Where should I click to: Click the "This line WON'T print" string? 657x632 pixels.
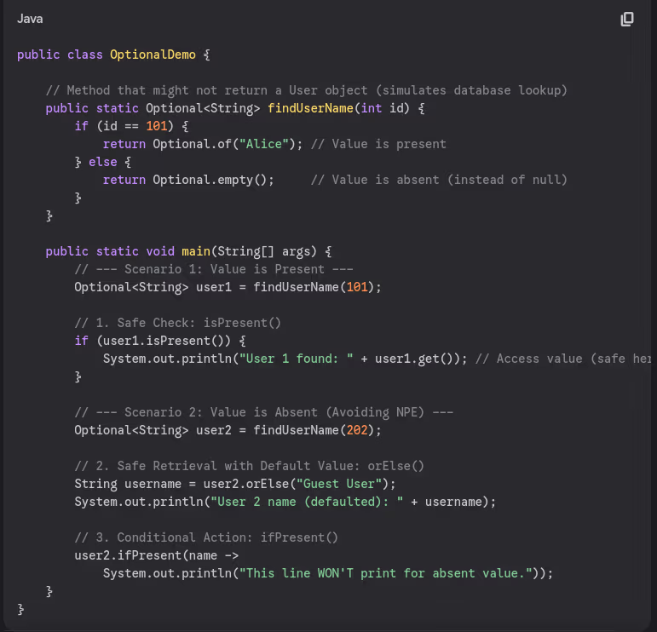pyautogui.click(x=385, y=573)
